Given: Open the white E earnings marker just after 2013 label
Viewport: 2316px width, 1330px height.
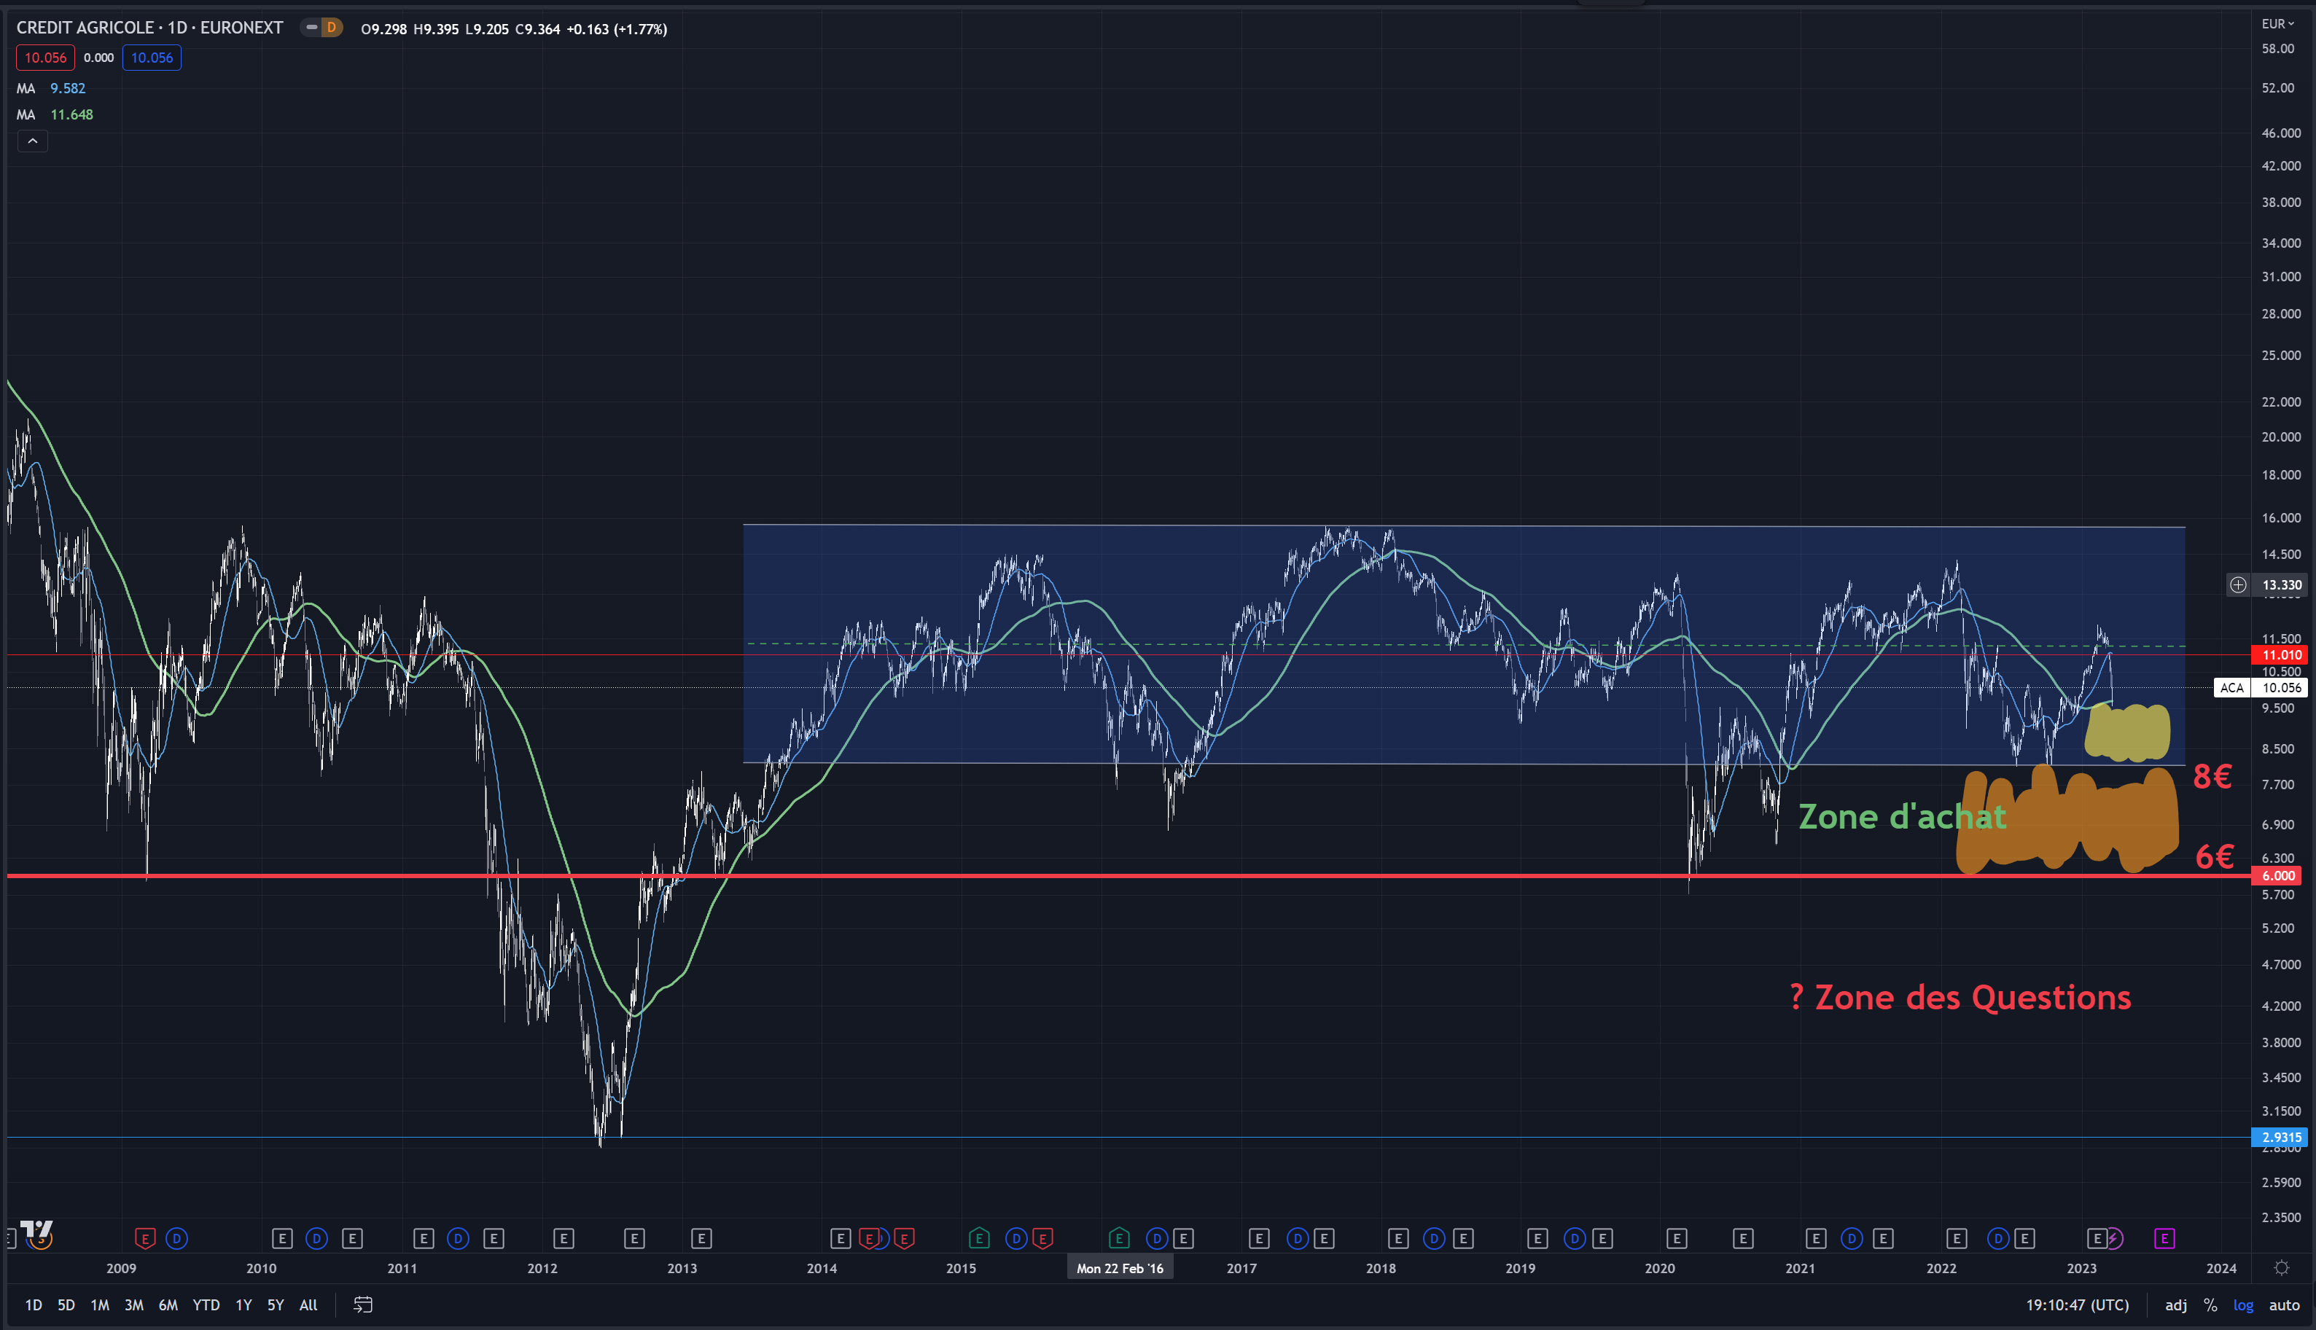Looking at the screenshot, I should [701, 1239].
